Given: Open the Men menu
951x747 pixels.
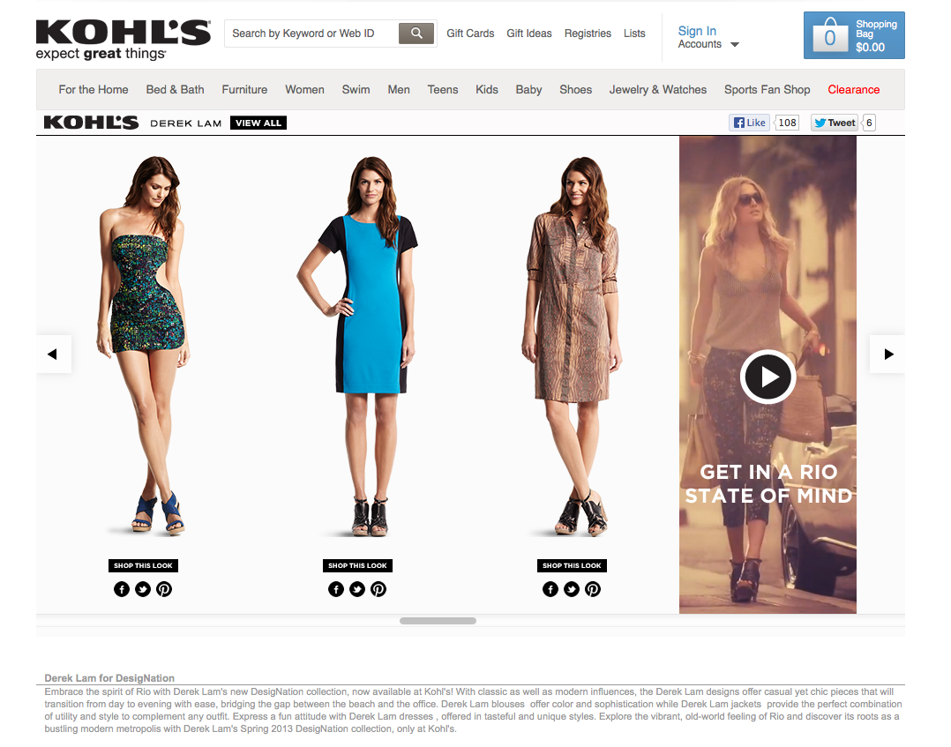Looking at the screenshot, I should [399, 90].
